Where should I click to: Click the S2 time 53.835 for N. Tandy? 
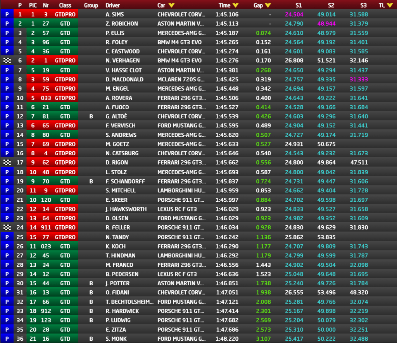[x=326, y=237]
